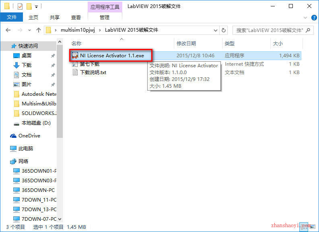Open the Explorer help icon
Image resolution: width=319 pixels, height=232 pixels.
314,18
